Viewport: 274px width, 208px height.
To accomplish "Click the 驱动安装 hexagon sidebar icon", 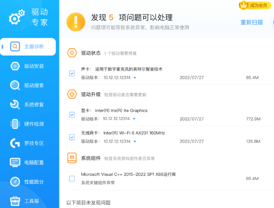I will pos(15,66).
